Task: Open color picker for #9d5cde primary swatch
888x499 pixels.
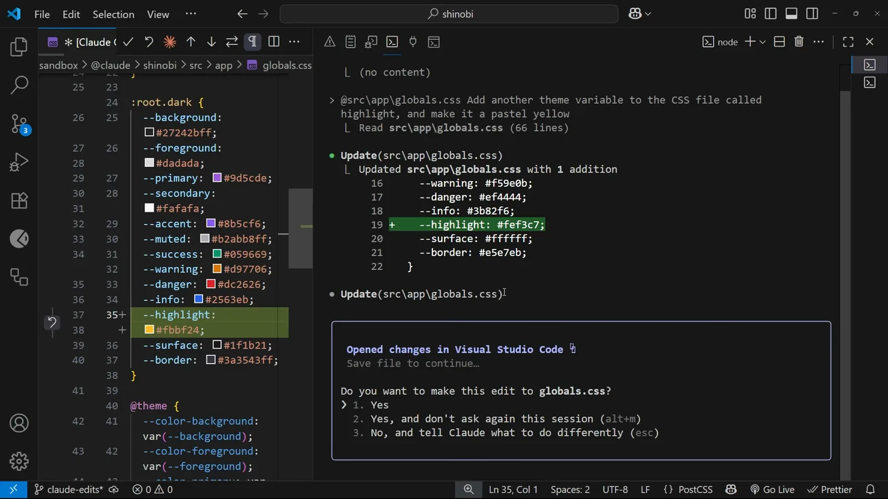Action: (x=218, y=178)
